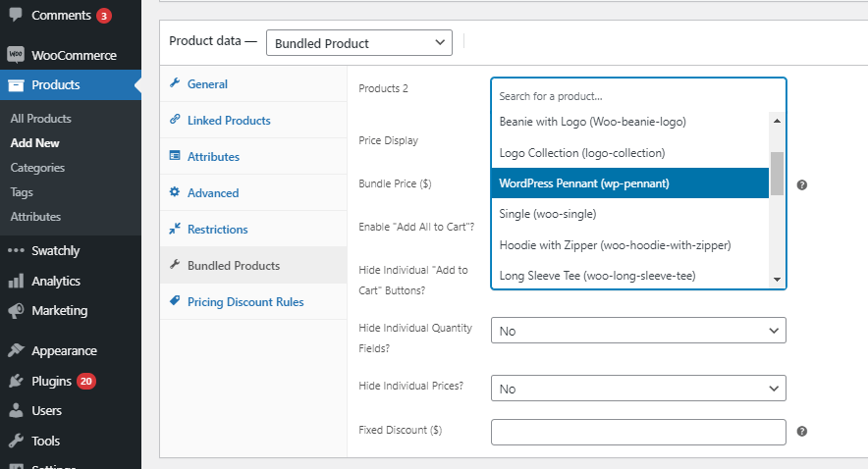868x469 pixels.
Task: Select Beanie with Logo option
Action: [630, 122]
